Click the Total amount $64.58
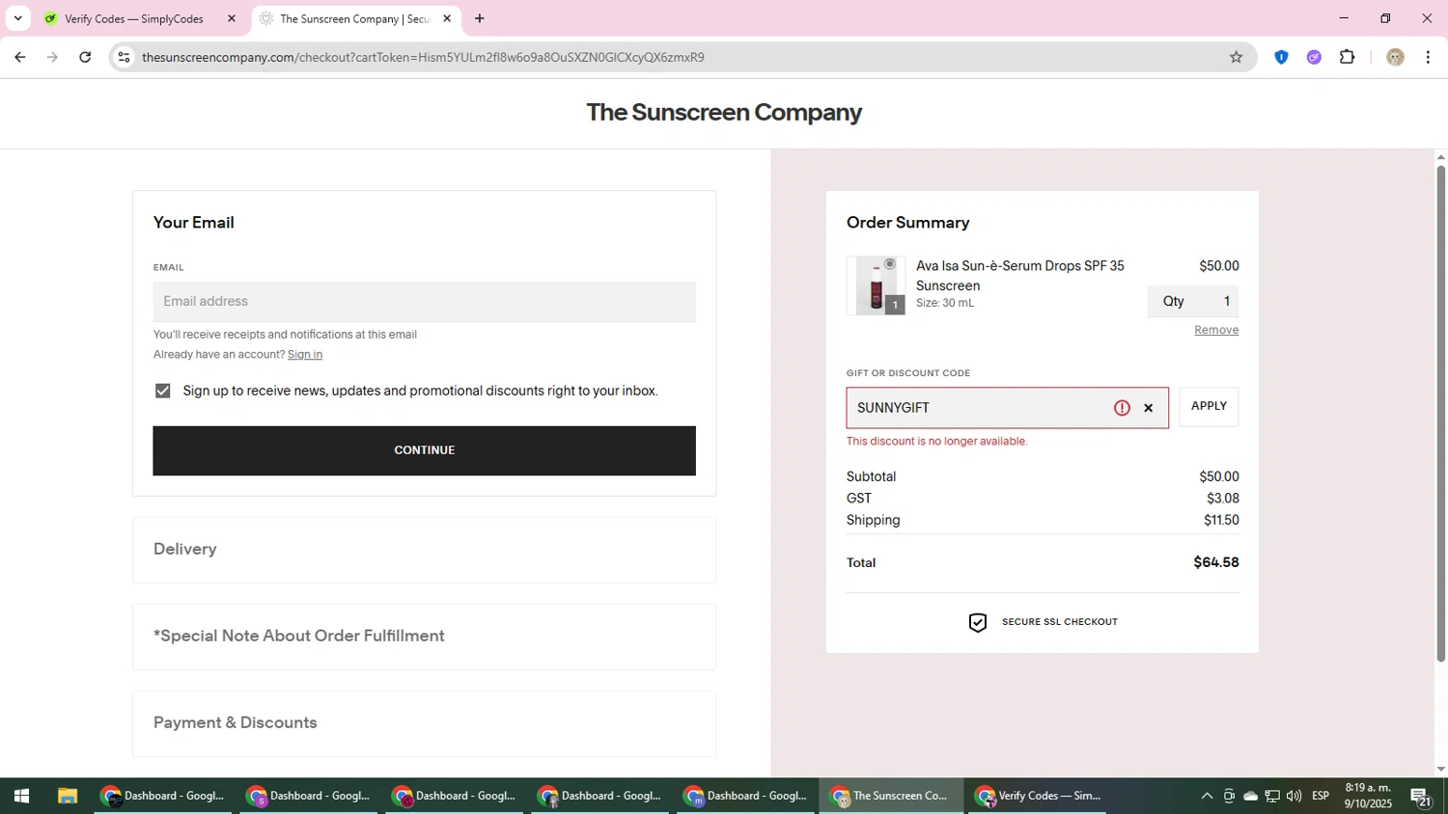 tap(1216, 562)
